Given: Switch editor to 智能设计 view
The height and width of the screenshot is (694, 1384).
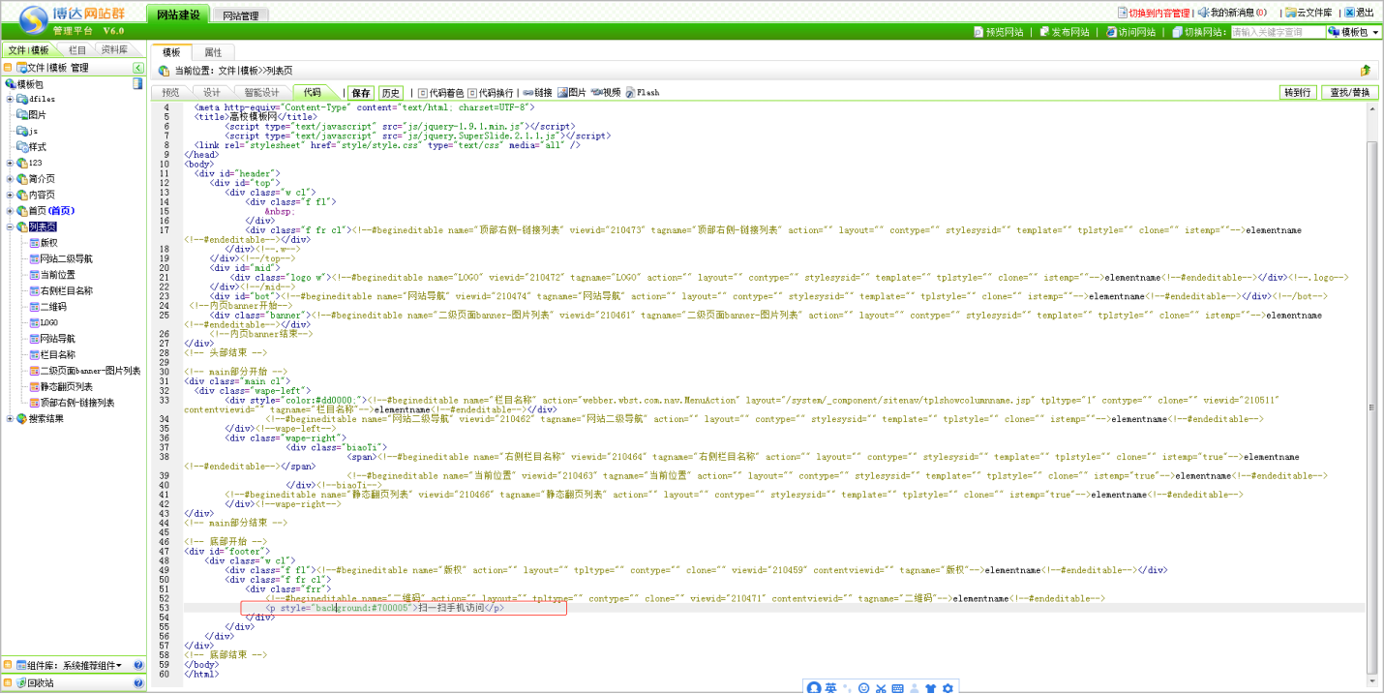Looking at the screenshot, I should (x=261, y=93).
